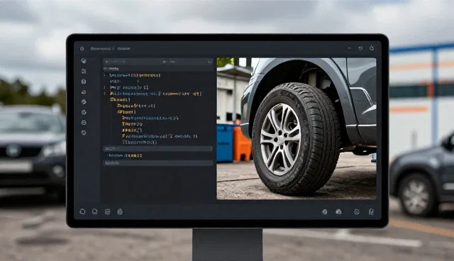Switch to the first title bar tab
The image size is (454, 261).
tap(101, 49)
